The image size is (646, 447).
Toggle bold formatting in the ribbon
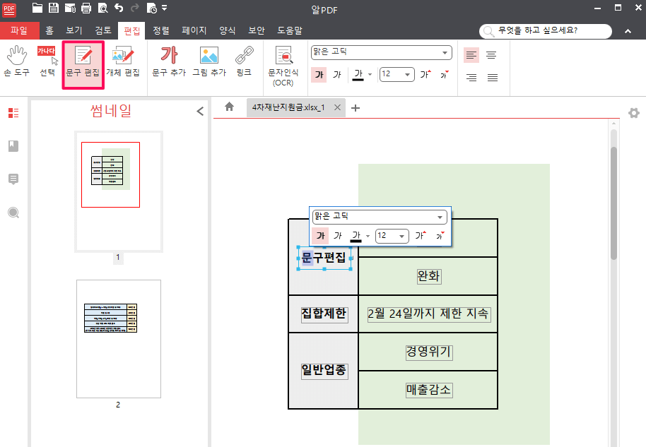click(x=319, y=74)
